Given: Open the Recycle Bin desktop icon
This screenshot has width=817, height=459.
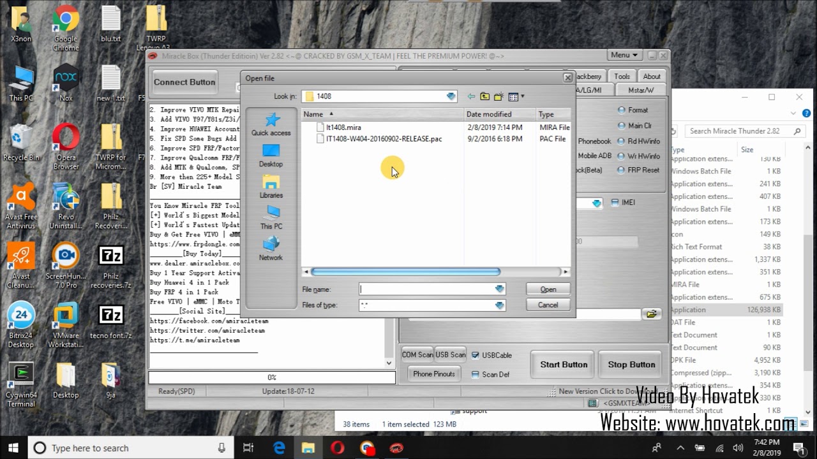Looking at the screenshot, I should point(21,143).
